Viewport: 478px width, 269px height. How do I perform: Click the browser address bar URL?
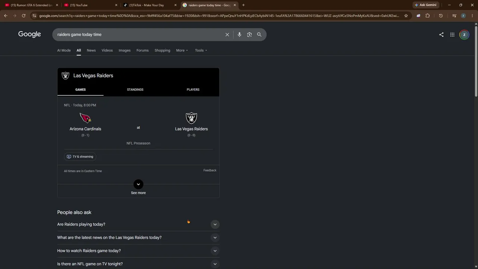click(x=219, y=16)
